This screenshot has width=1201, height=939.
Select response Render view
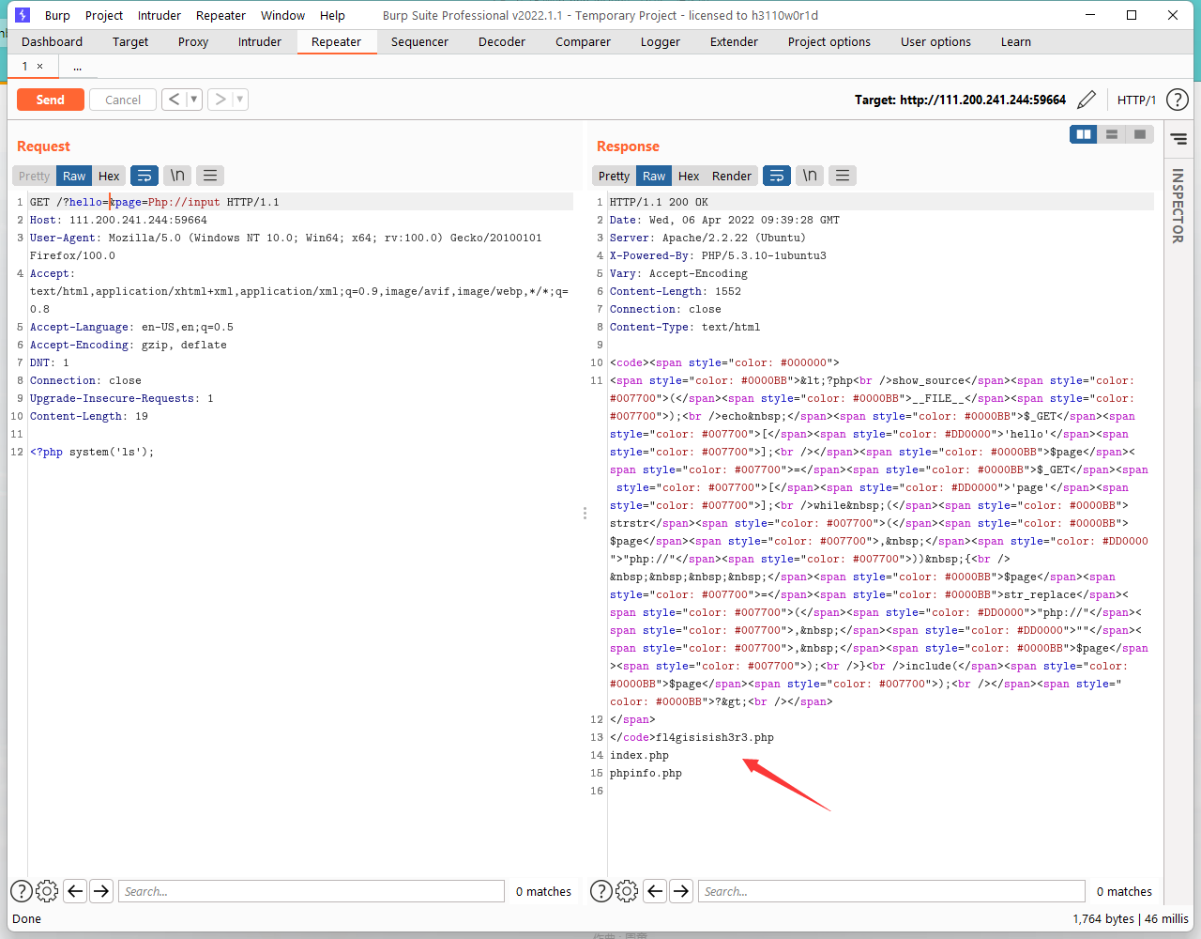(732, 176)
